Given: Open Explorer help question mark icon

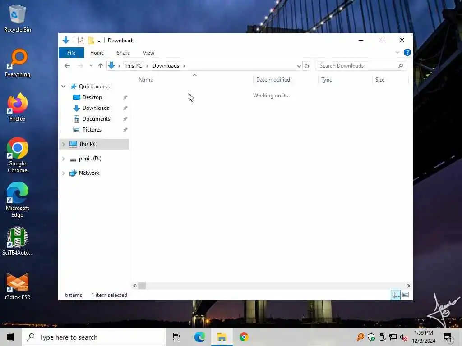Looking at the screenshot, I should click(407, 52).
